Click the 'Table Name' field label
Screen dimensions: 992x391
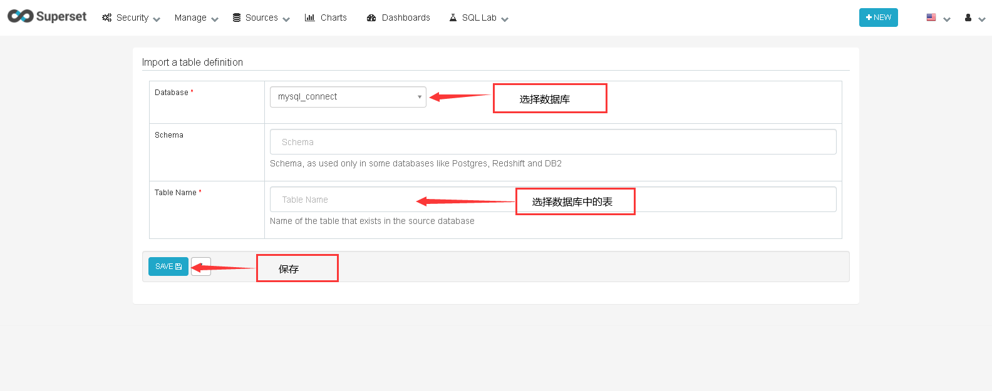point(175,193)
